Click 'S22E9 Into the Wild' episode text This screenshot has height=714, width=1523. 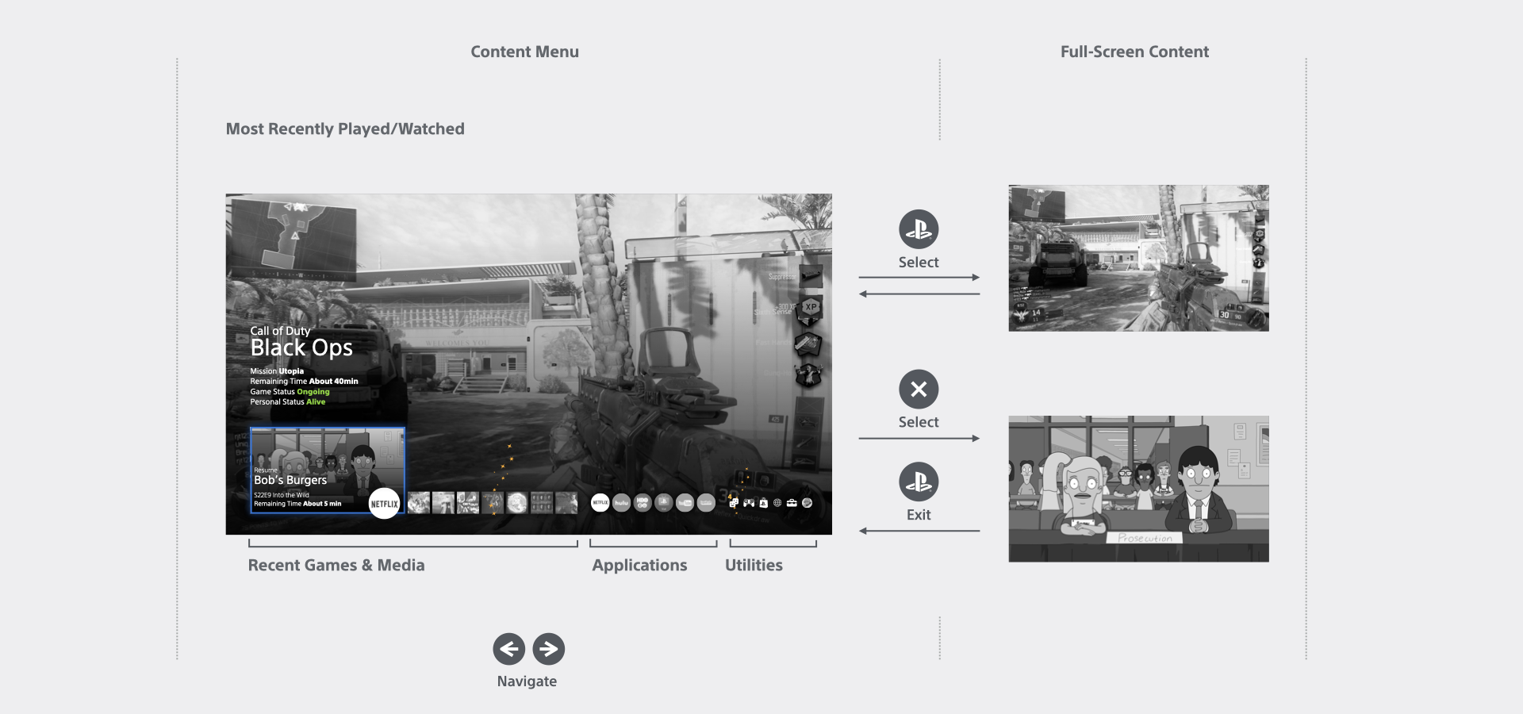pos(282,495)
